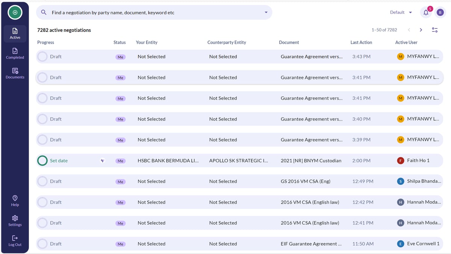
Task: Expand the search bar dropdown arrow
Action: point(266,12)
